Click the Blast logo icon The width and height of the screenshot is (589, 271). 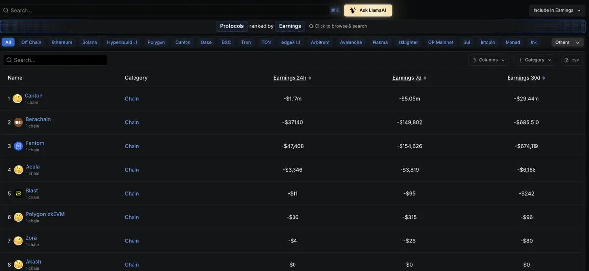18,194
